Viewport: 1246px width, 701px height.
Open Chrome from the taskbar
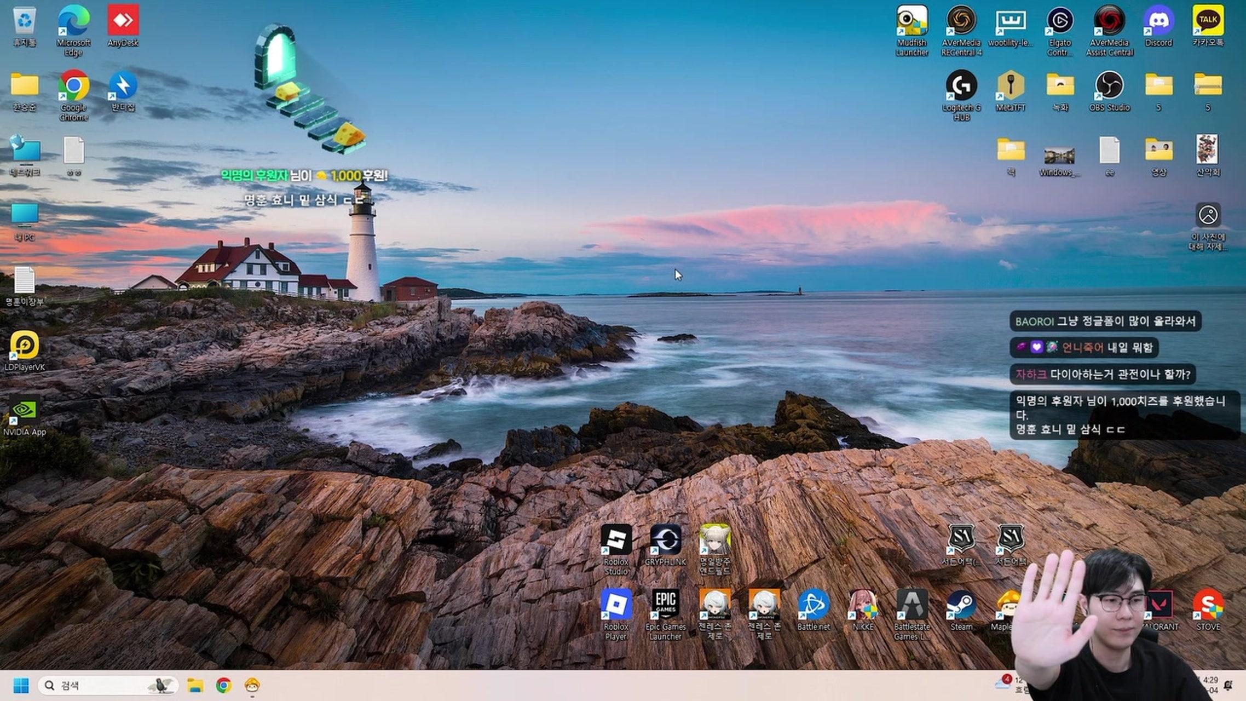click(223, 685)
